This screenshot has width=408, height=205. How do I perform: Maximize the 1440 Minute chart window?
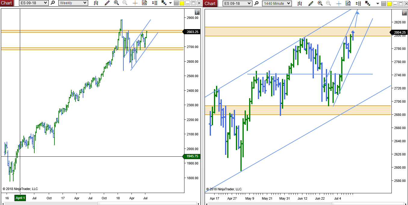[x=401, y=4]
